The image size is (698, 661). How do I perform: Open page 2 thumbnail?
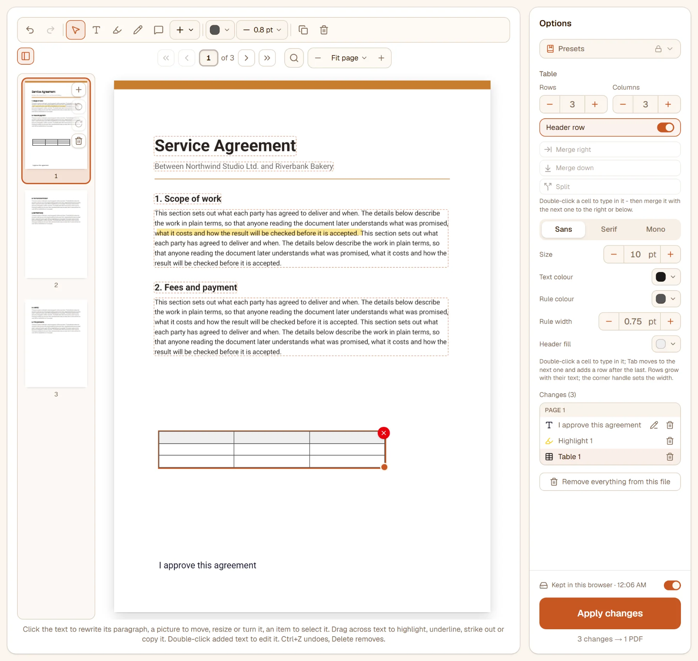click(x=56, y=234)
